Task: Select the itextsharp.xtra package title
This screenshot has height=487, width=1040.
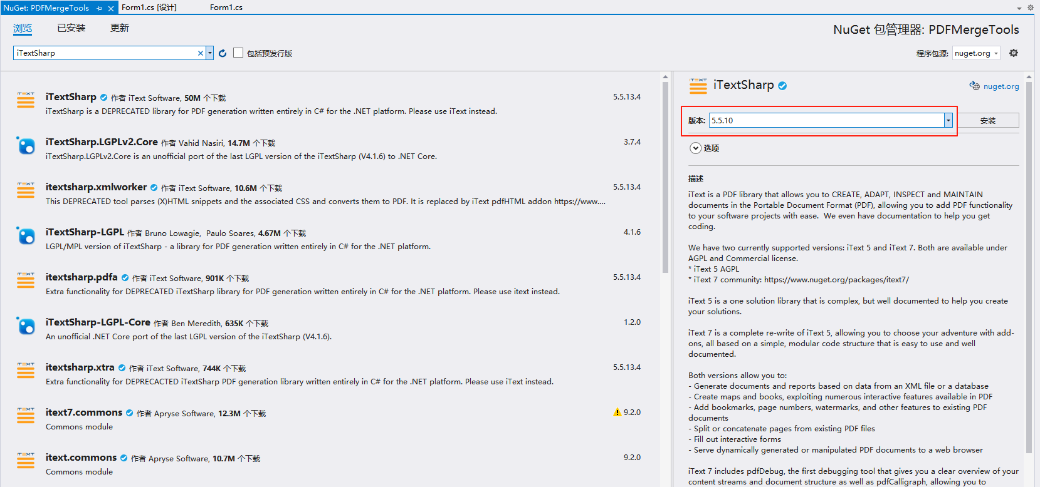Action: coord(80,367)
